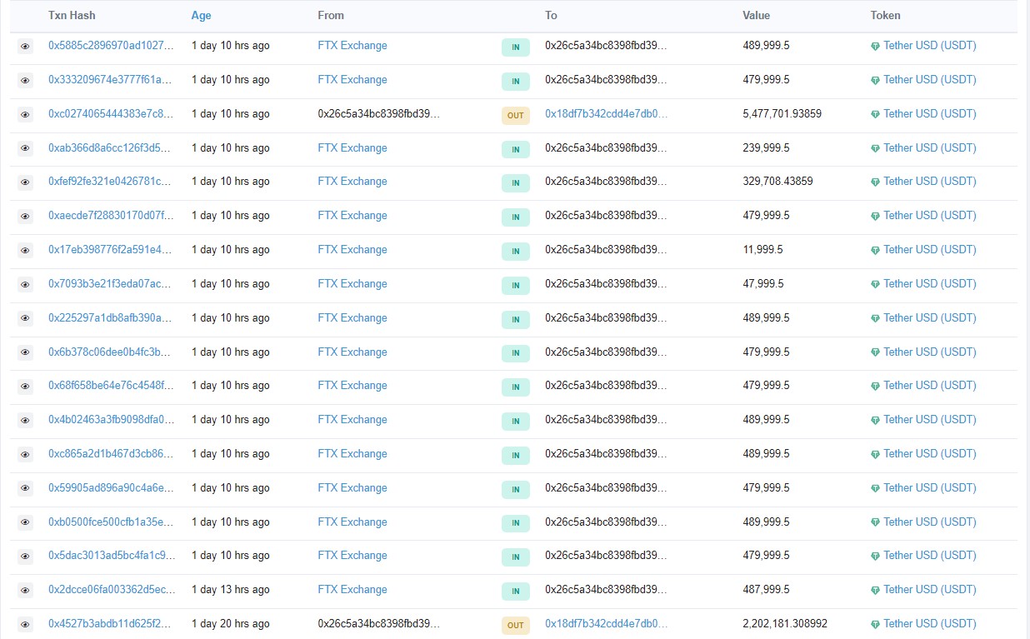Click OUT badge in 5,477,701.93859 row
Viewport: 1030px width, 639px height.
tap(516, 115)
